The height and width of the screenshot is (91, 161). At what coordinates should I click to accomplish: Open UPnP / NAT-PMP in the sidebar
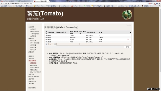(x=35, y=72)
